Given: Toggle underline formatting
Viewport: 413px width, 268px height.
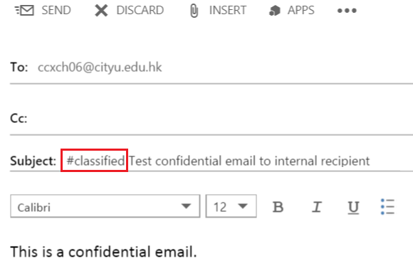Looking at the screenshot, I should (353, 208).
